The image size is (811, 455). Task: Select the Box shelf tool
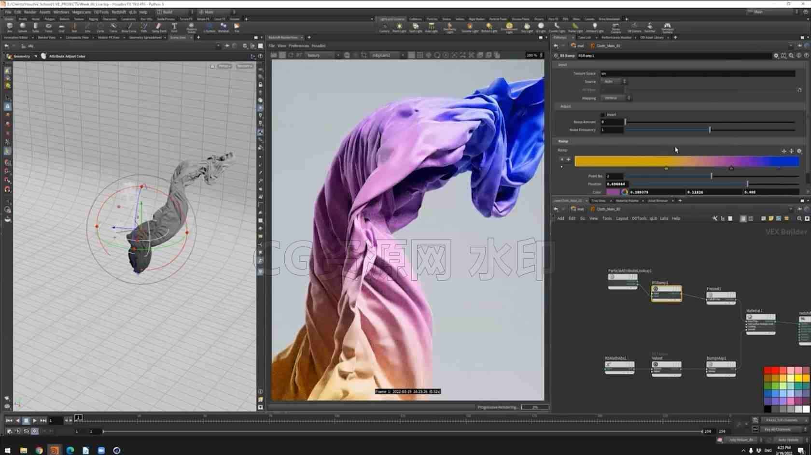pyautogui.click(x=9, y=27)
